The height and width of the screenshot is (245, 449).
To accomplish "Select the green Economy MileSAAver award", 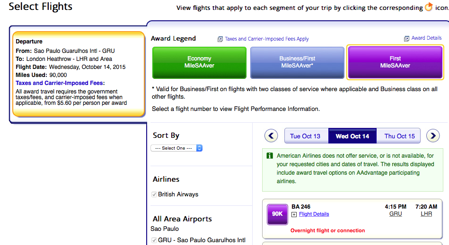I will (x=199, y=62).
